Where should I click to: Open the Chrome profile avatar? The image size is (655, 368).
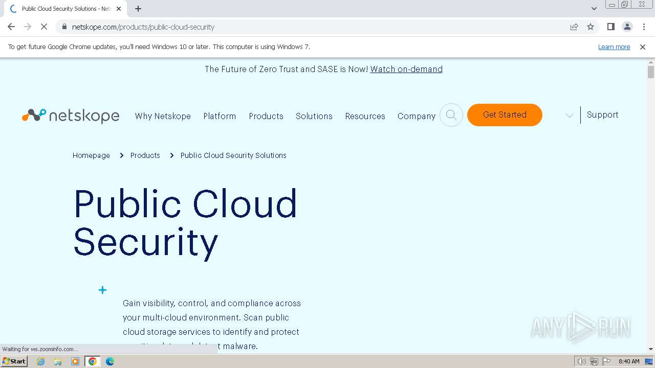coord(627,27)
